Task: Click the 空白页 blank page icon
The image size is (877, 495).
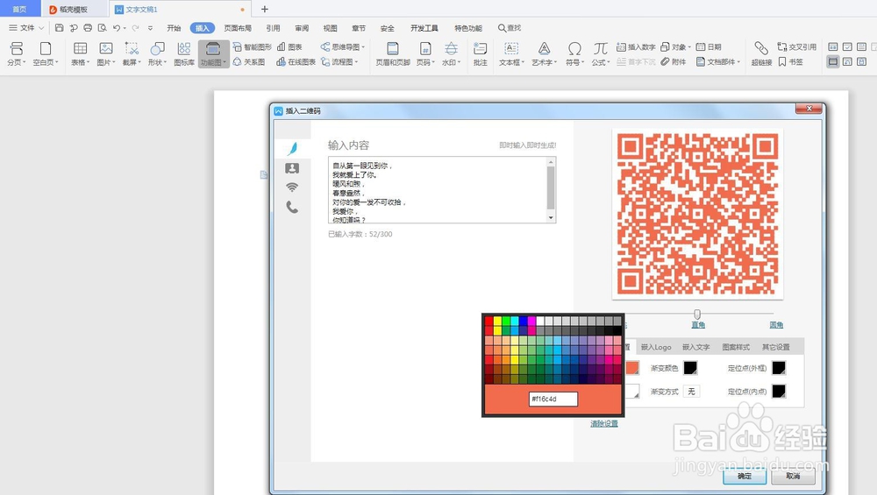Action: [x=46, y=53]
